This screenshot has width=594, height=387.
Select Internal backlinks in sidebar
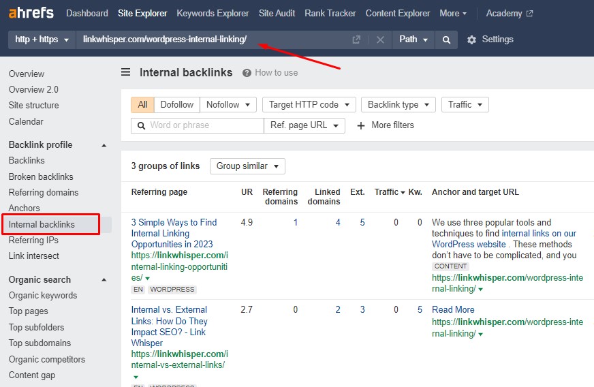pos(42,224)
